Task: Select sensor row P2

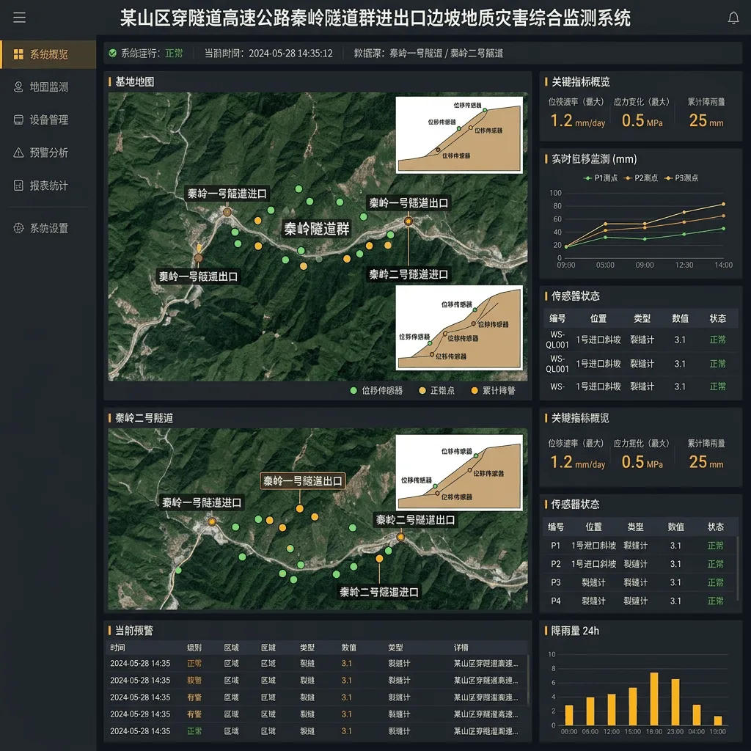Action: pos(639,564)
